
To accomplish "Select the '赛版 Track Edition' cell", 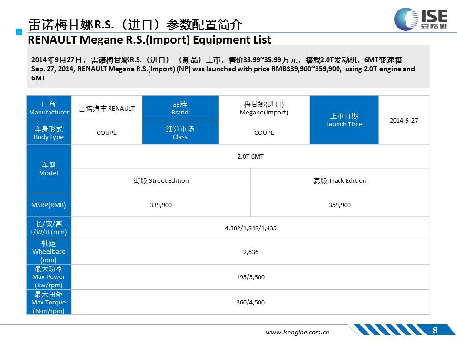I will (340, 180).
